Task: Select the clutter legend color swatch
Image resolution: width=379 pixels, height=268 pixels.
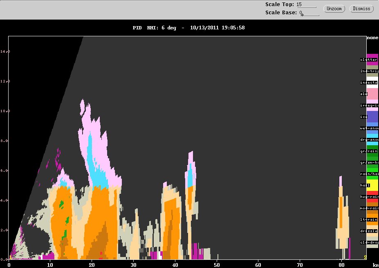Action: [372, 60]
